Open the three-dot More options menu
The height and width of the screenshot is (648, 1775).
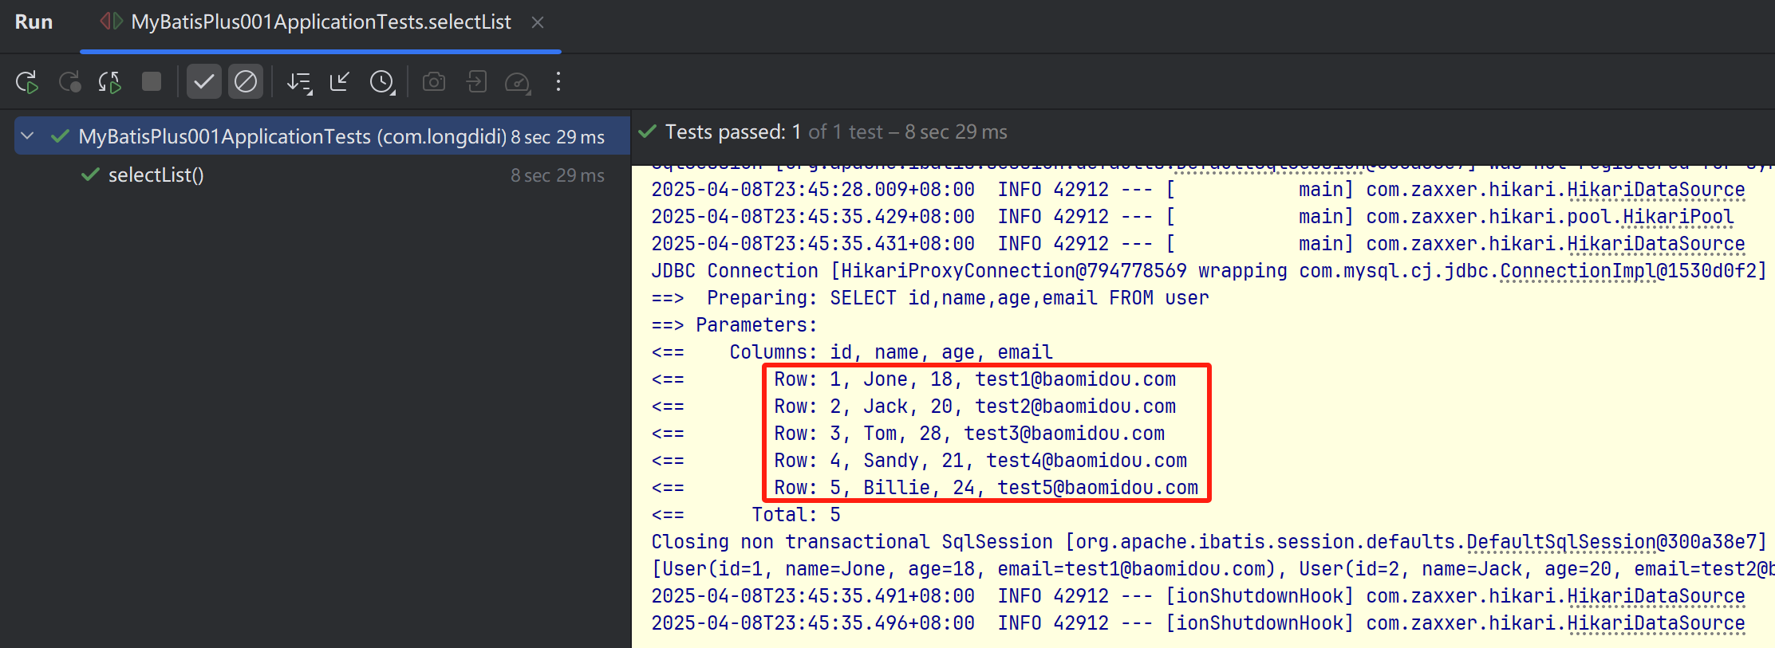tap(558, 81)
